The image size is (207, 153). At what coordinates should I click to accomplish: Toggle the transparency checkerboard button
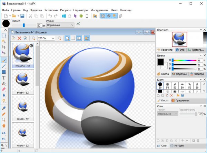[x=103, y=16]
